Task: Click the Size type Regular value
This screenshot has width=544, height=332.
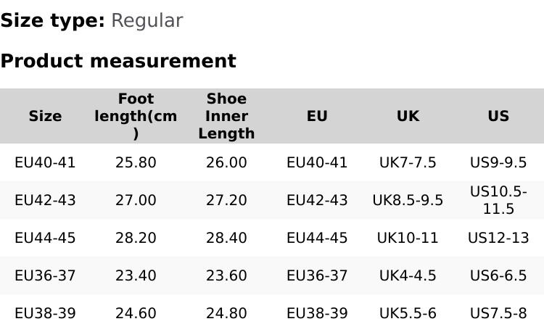Action: (x=147, y=20)
